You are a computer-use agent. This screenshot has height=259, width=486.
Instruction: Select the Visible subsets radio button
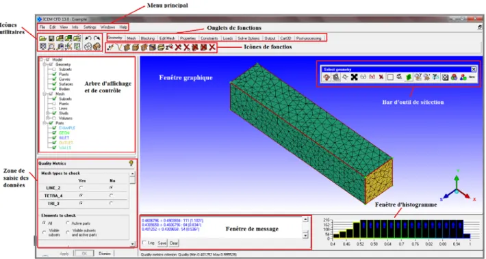[x=44, y=232]
